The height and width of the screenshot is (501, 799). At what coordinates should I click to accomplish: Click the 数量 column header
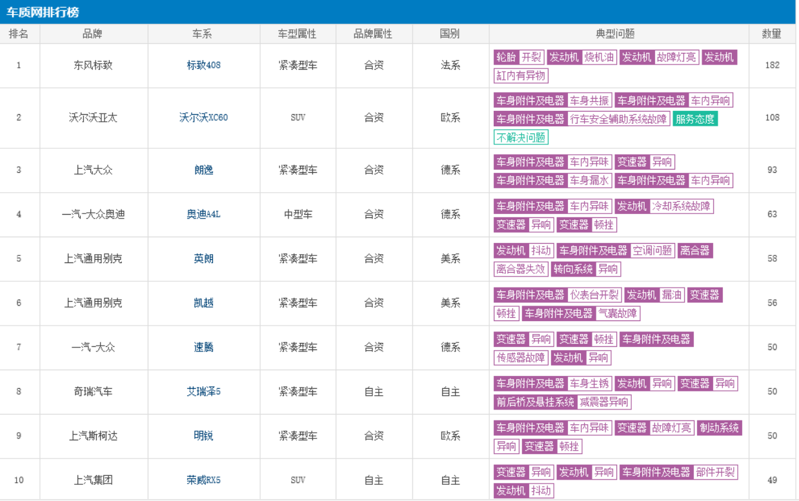coord(771,34)
